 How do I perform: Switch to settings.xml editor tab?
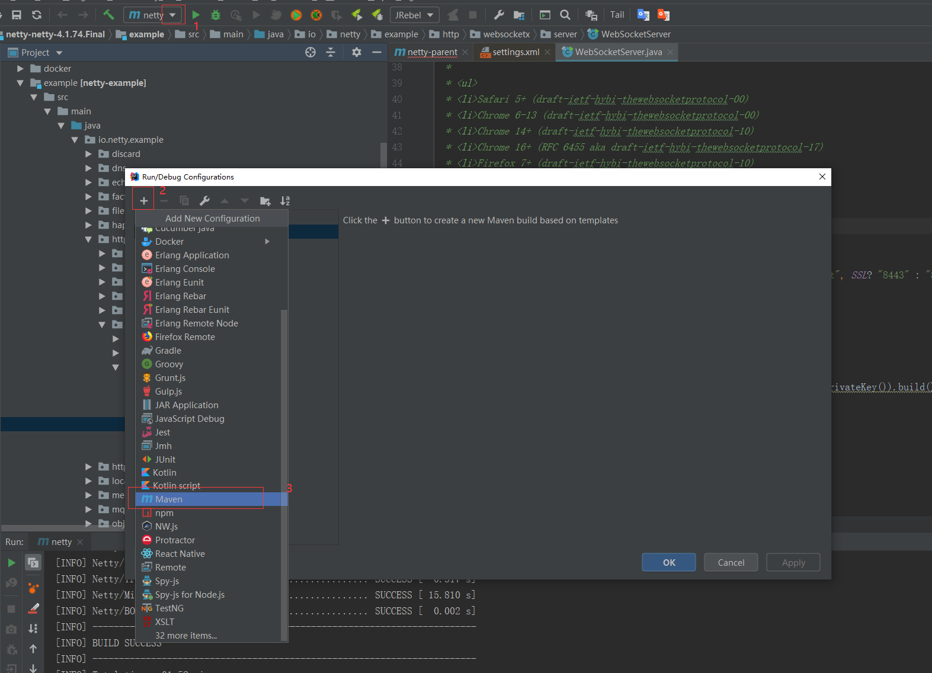point(515,52)
